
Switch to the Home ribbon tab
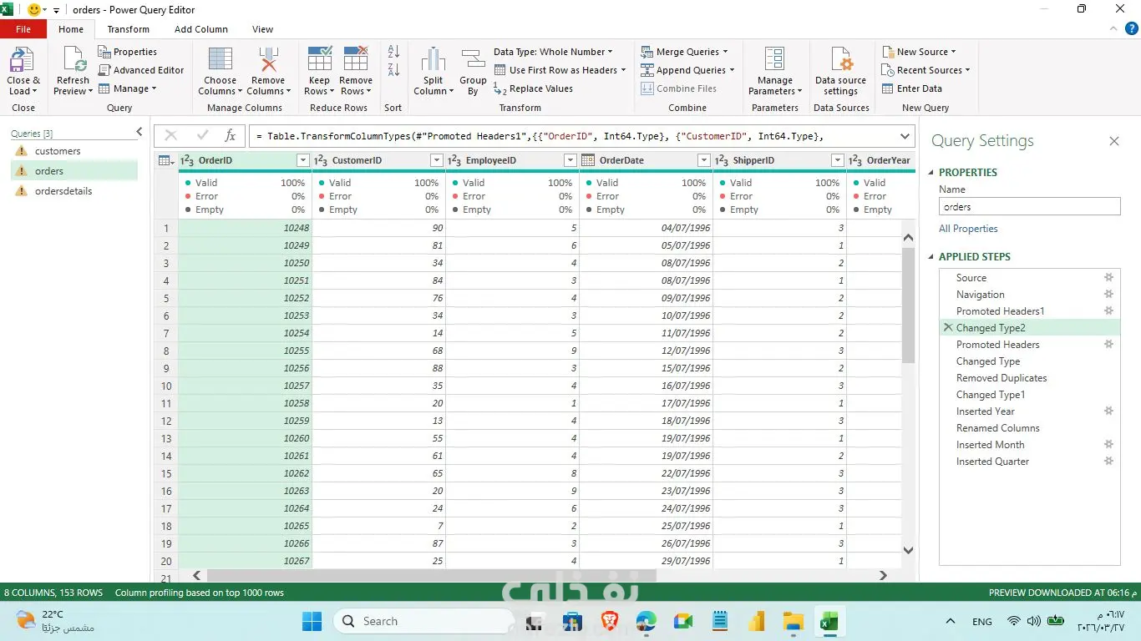(x=71, y=29)
